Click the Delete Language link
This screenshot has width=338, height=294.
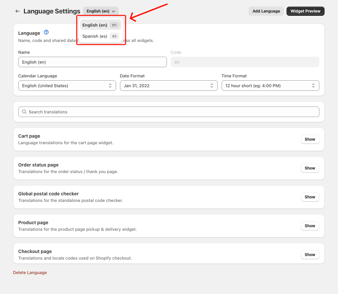30,273
